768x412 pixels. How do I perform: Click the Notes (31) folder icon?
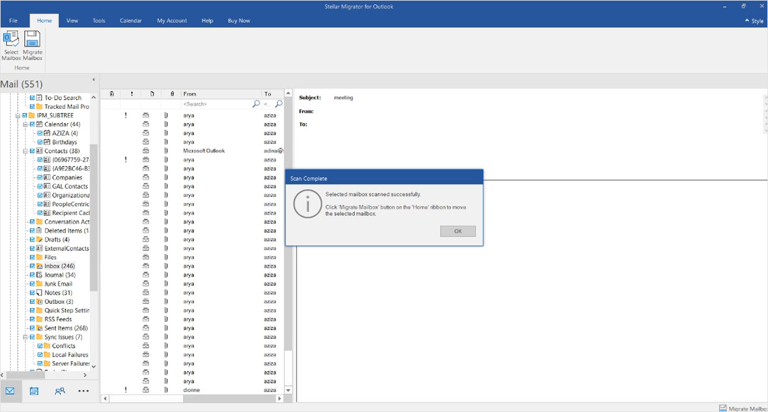click(x=40, y=293)
